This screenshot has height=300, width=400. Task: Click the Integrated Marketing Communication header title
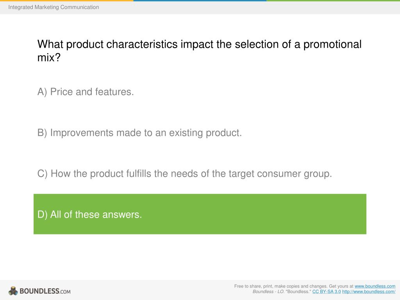(x=54, y=7)
